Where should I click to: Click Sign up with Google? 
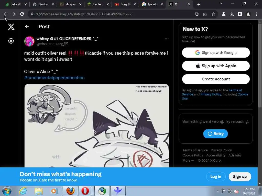(x=216, y=53)
